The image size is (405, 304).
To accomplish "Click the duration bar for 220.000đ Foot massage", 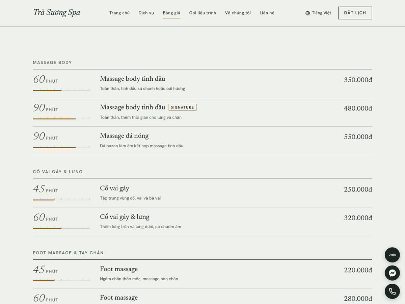I will coord(61,280).
